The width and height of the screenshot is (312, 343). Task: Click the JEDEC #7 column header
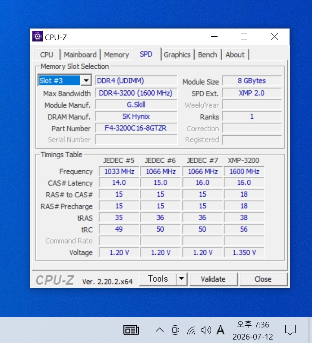202,161
